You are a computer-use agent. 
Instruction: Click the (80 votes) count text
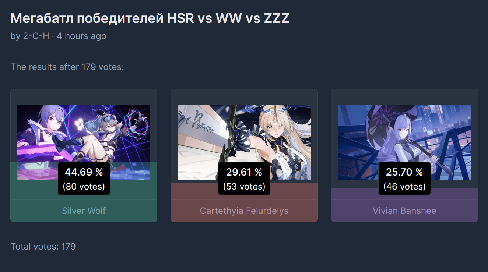click(x=84, y=187)
